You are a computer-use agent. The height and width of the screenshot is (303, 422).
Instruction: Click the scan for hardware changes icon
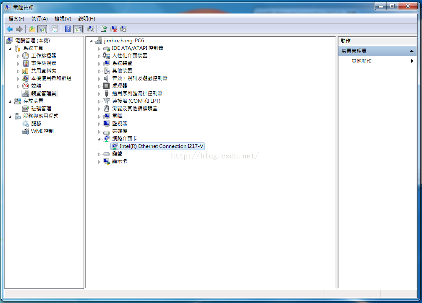[x=91, y=29]
